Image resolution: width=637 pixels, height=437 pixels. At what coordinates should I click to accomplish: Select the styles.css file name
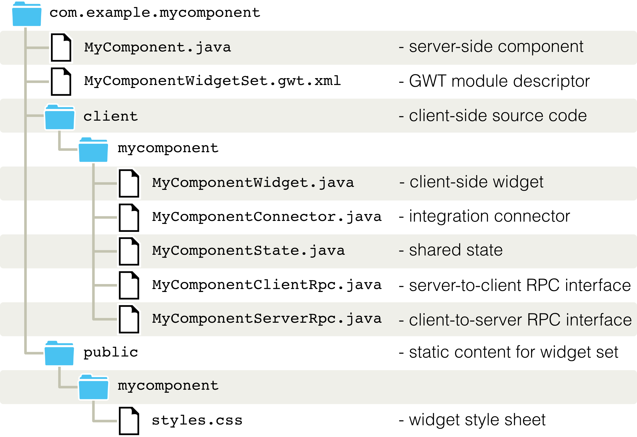pyautogui.click(x=197, y=420)
